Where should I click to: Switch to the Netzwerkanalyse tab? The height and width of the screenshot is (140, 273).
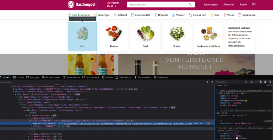[51, 77]
